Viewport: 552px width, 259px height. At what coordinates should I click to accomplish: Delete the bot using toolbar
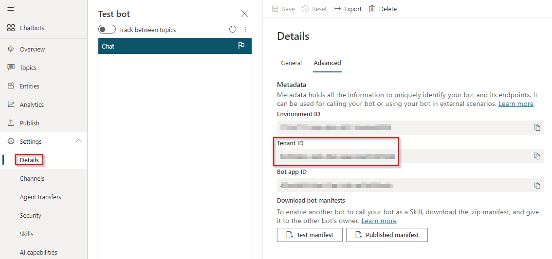point(383,9)
